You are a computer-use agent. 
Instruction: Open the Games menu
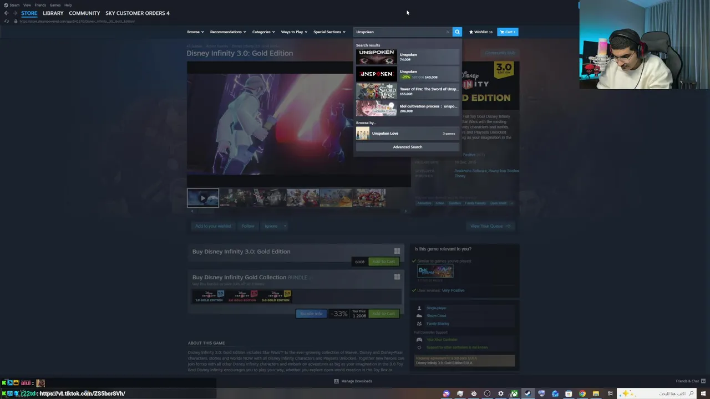click(55, 5)
